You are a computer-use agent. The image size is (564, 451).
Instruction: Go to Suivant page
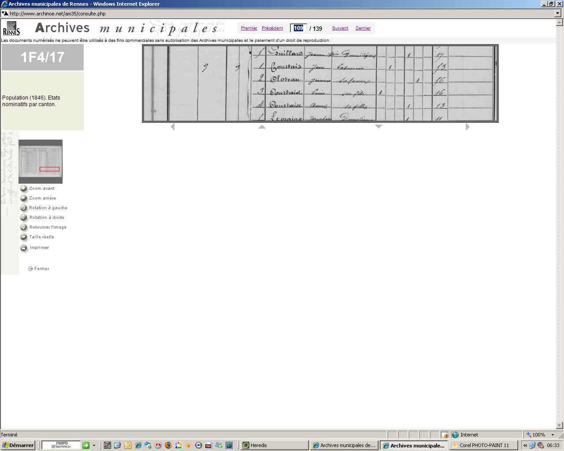pos(340,28)
